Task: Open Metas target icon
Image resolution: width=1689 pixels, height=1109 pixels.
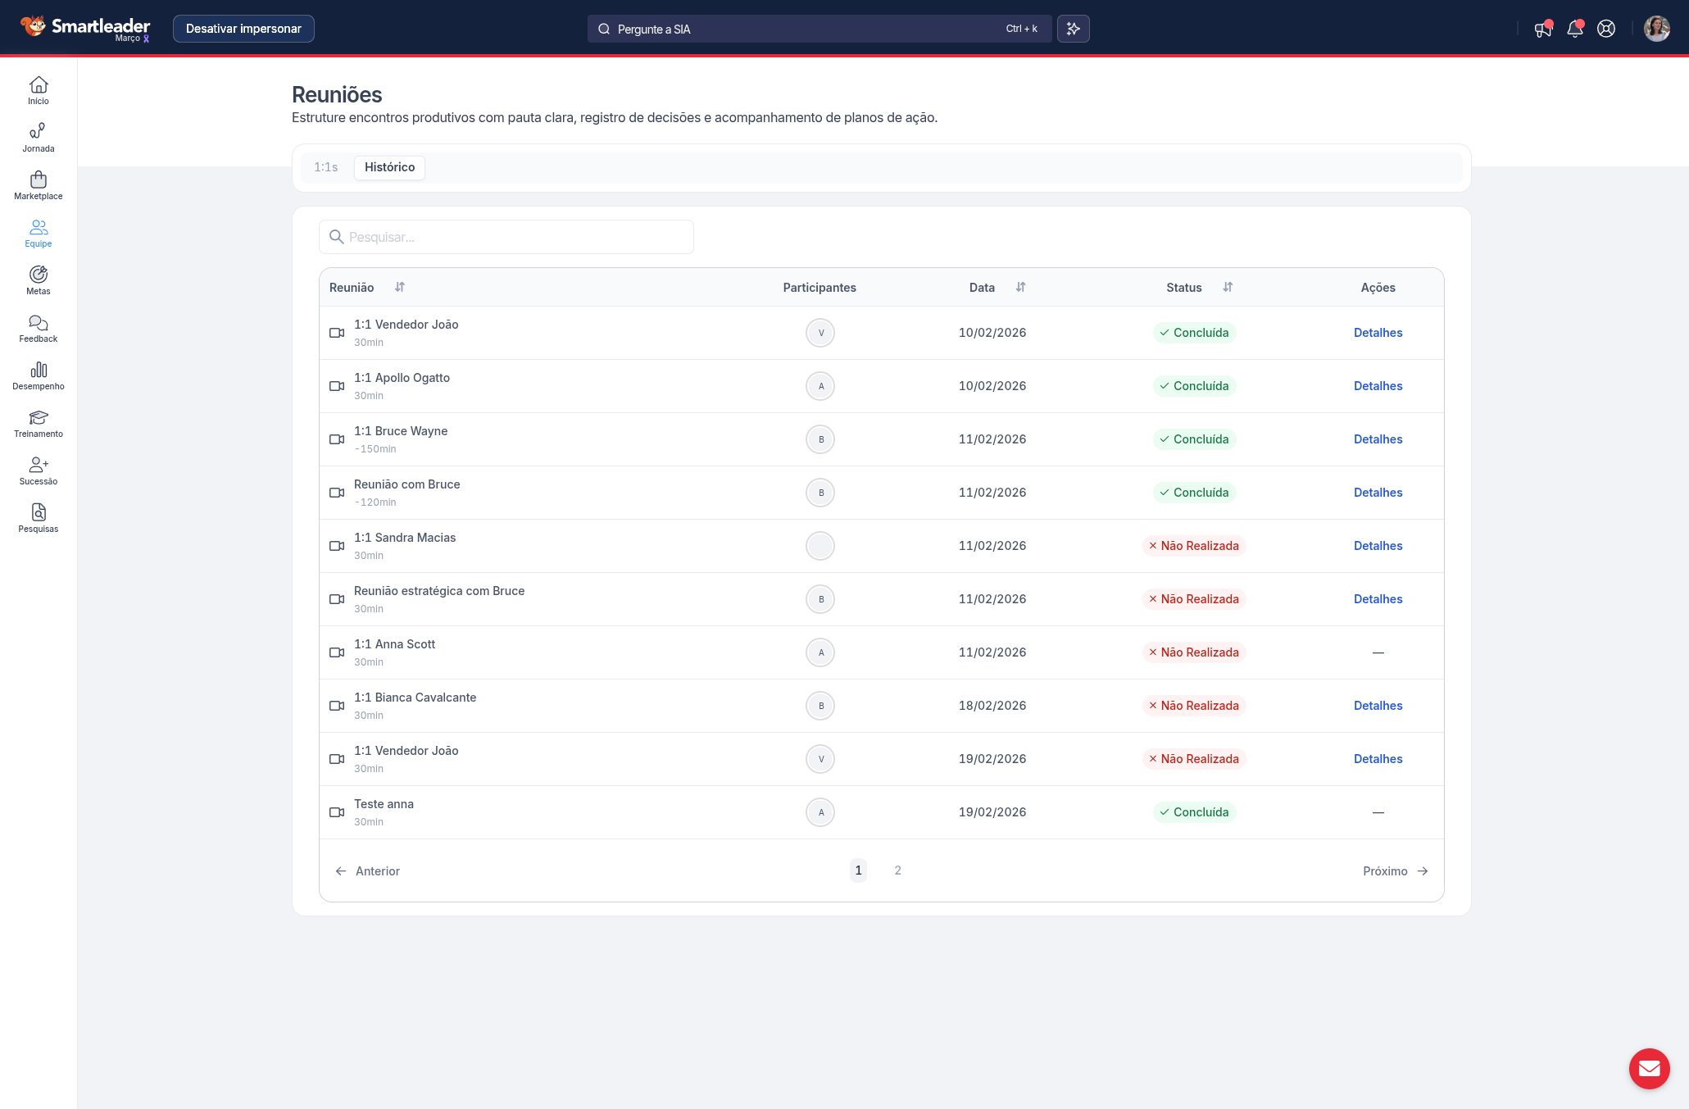Action: tap(39, 280)
